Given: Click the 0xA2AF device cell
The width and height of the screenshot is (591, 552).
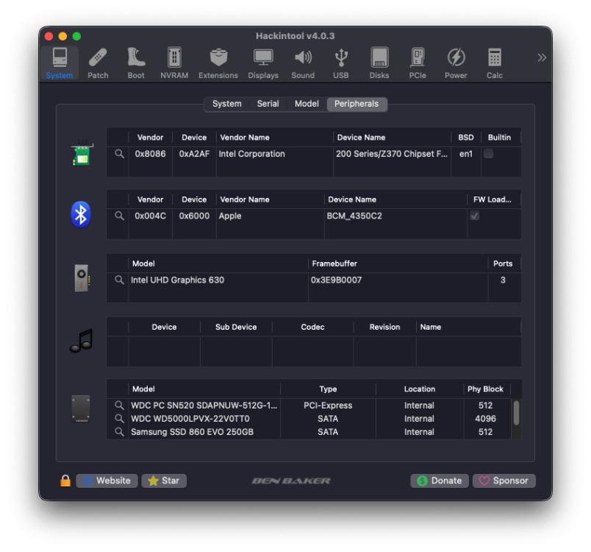Looking at the screenshot, I should click(x=194, y=154).
